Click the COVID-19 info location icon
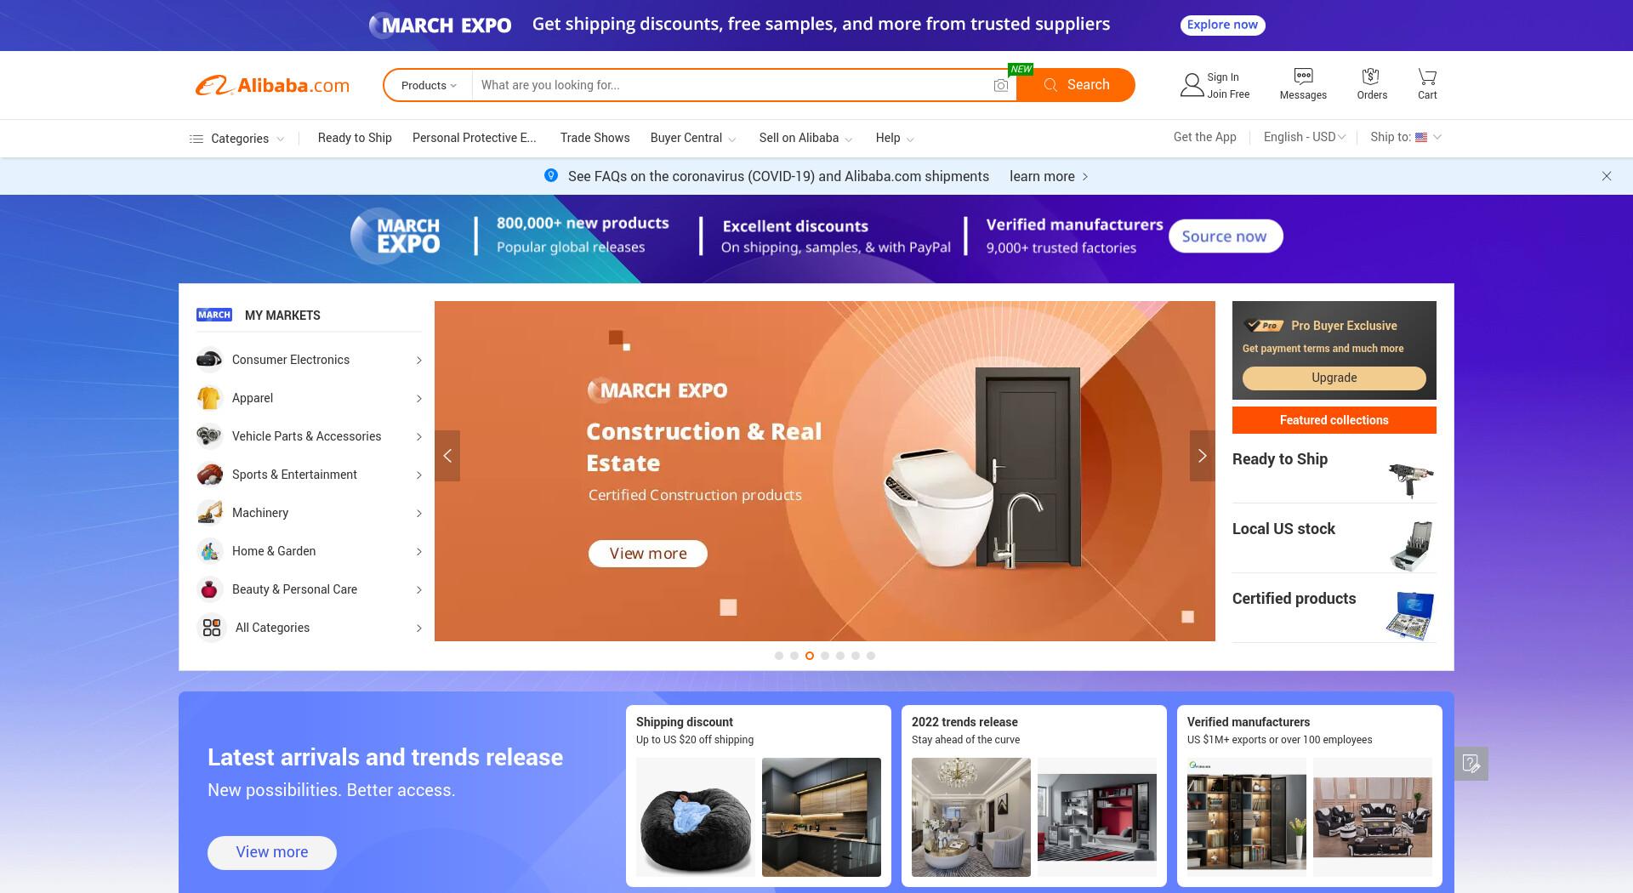 tap(551, 175)
